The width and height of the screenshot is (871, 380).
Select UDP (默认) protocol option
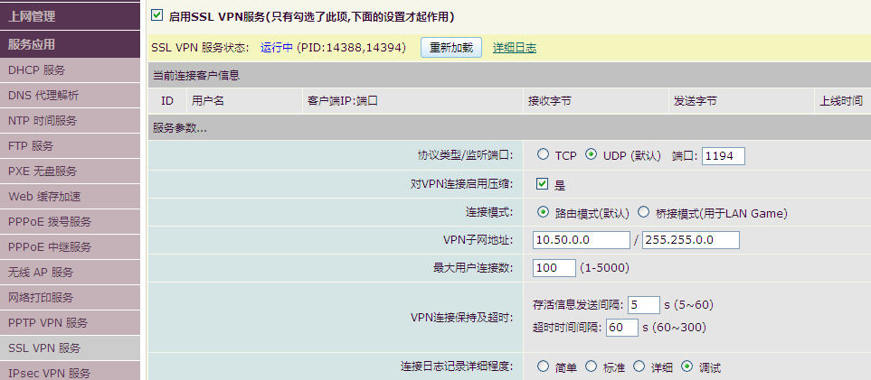[592, 155]
